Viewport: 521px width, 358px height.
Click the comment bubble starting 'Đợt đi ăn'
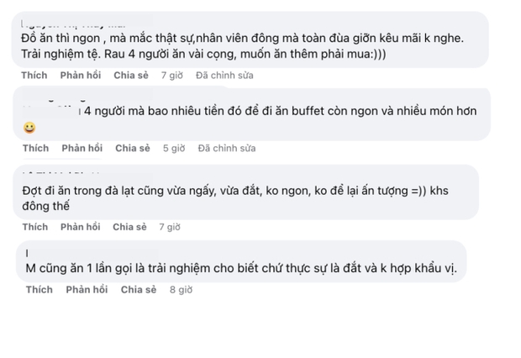point(235,194)
